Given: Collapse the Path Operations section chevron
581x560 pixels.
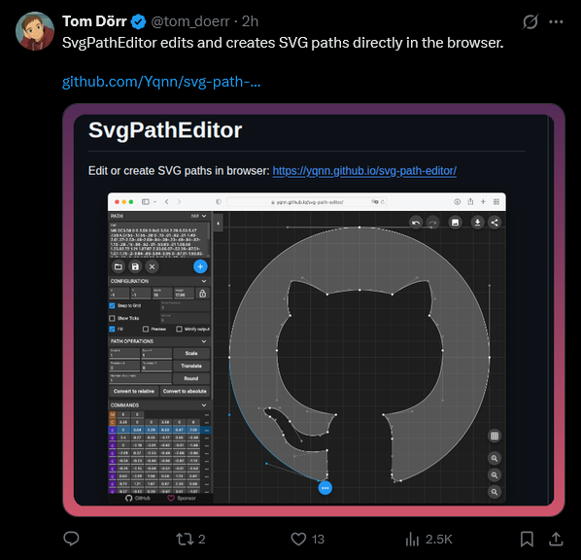Looking at the screenshot, I should click(204, 341).
